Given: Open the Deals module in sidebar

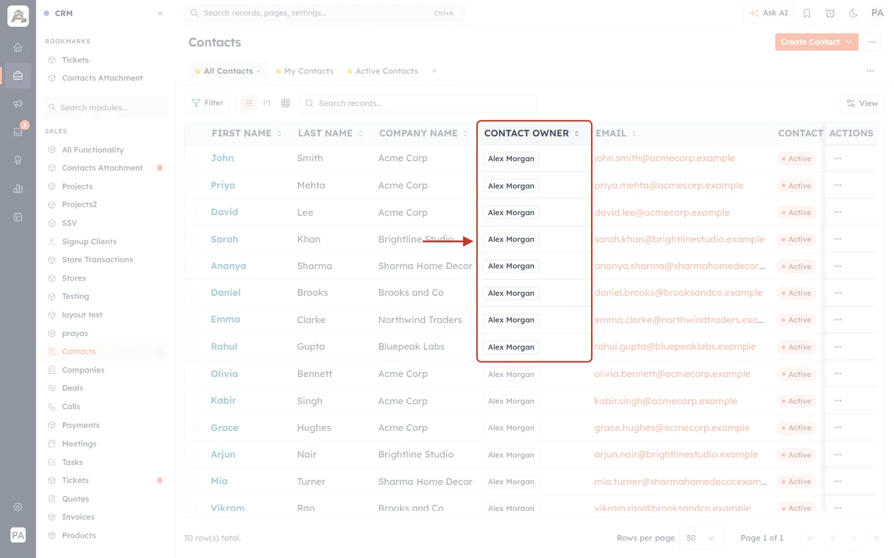Looking at the screenshot, I should [x=73, y=388].
